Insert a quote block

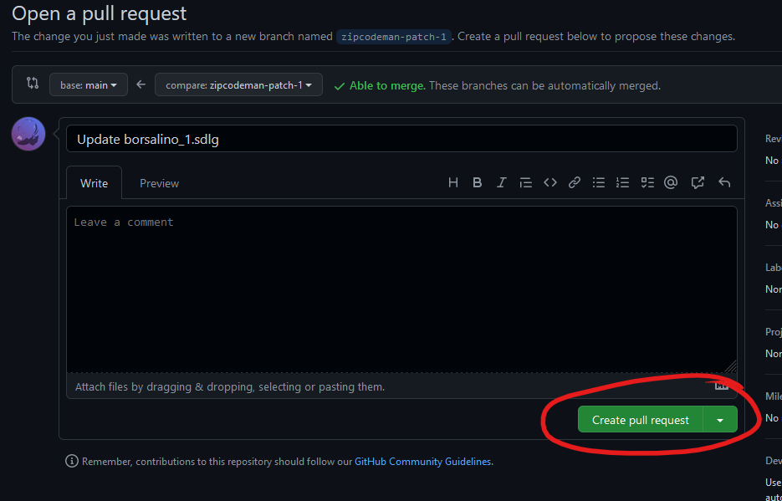(x=526, y=182)
